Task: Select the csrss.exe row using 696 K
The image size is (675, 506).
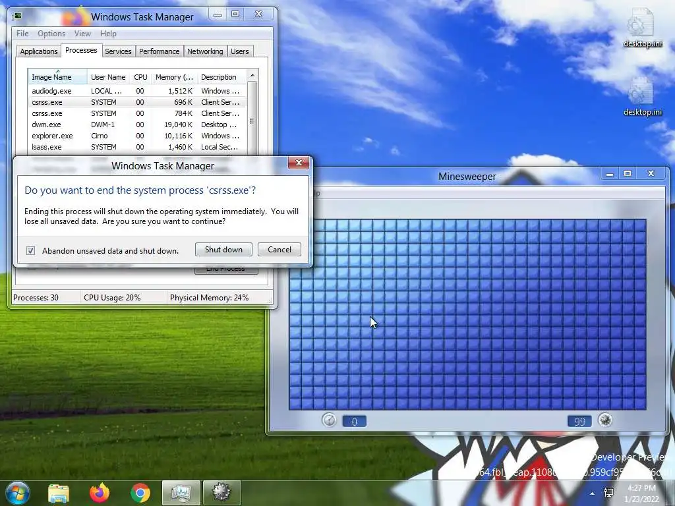Action: point(137,102)
